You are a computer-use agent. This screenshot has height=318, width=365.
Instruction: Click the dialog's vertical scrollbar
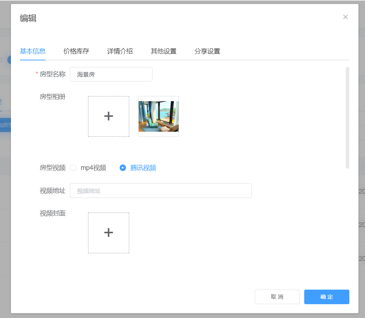pyautogui.click(x=347, y=118)
